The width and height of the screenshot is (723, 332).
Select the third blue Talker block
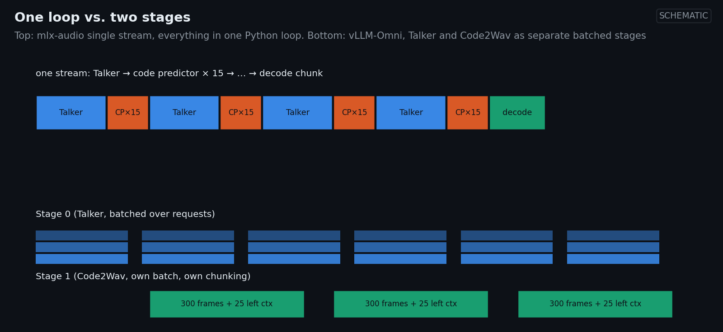pos(297,113)
